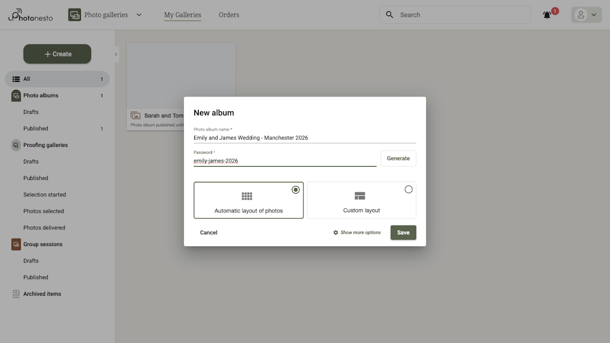Switch to the Orders tab
The height and width of the screenshot is (343, 610).
coord(229,15)
